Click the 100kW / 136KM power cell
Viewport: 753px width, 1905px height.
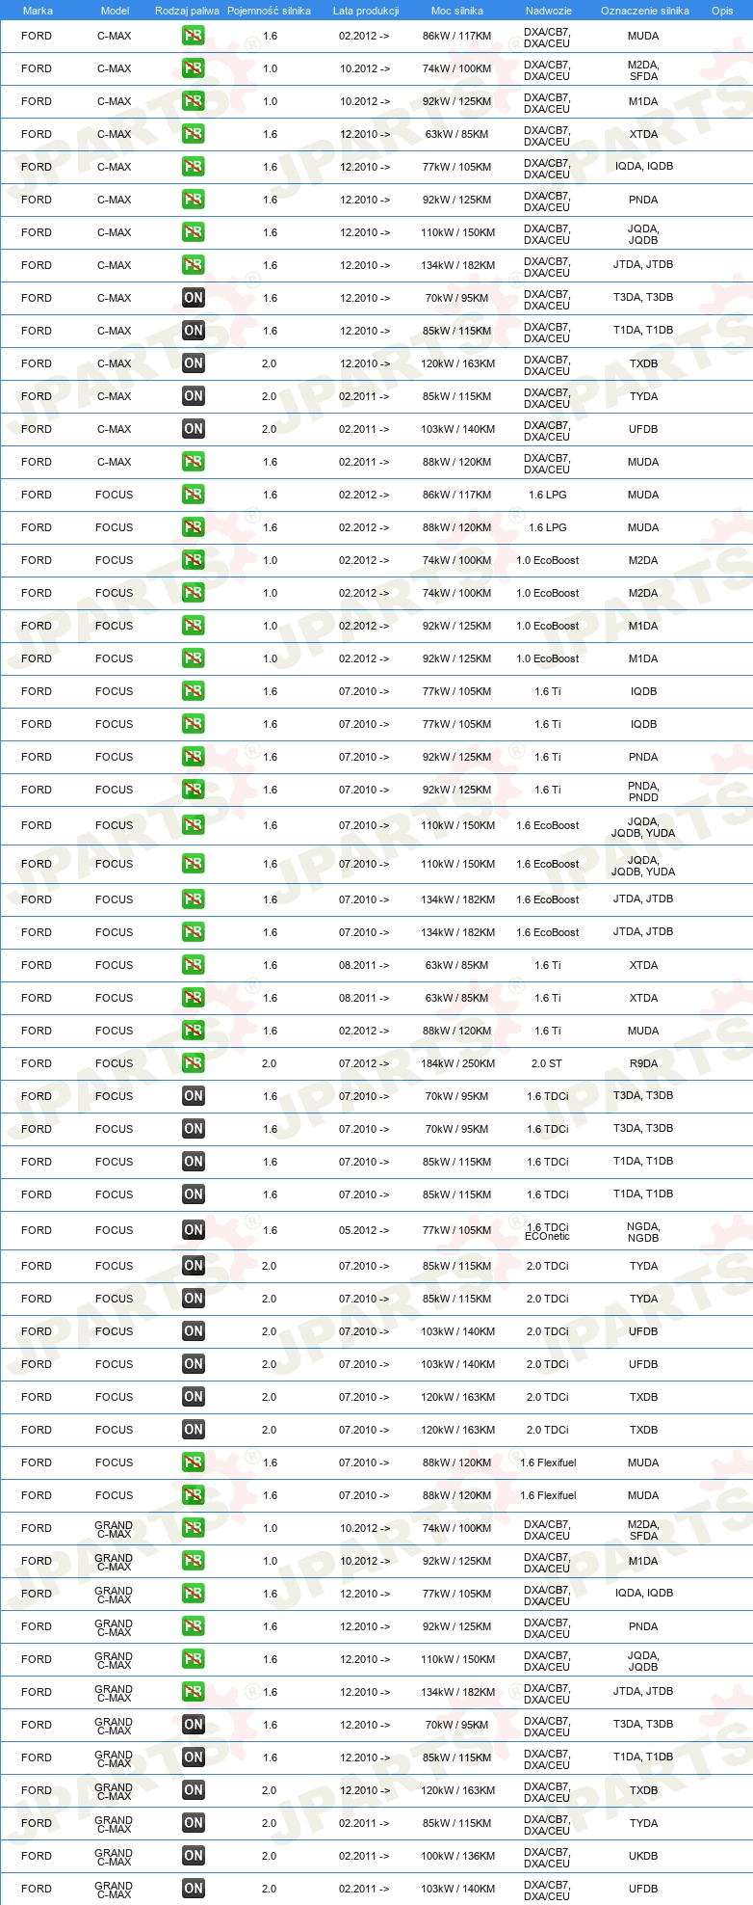[x=458, y=1856]
